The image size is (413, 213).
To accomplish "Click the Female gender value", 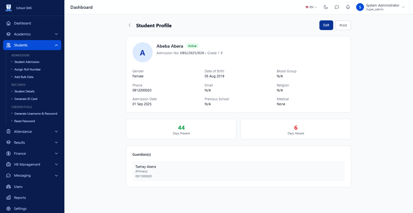I will point(138,76).
